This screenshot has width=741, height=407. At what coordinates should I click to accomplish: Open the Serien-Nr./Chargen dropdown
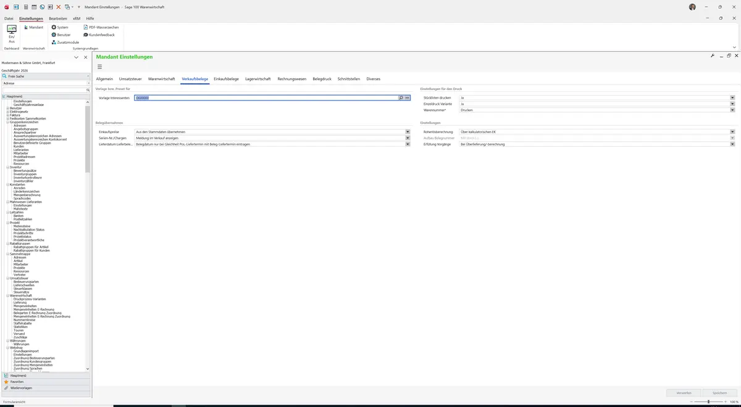click(408, 138)
